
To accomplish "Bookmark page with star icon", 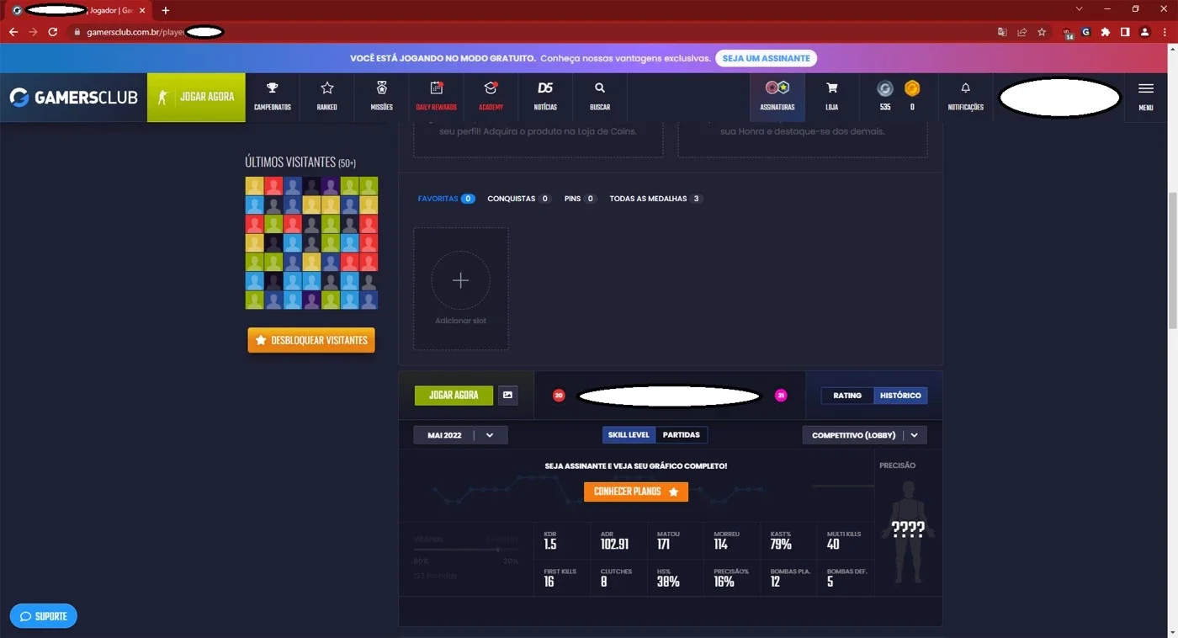I will click(1042, 32).
